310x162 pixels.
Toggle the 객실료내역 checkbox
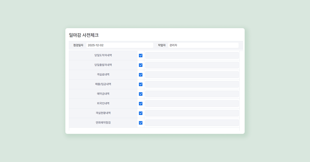coord(141,75)
